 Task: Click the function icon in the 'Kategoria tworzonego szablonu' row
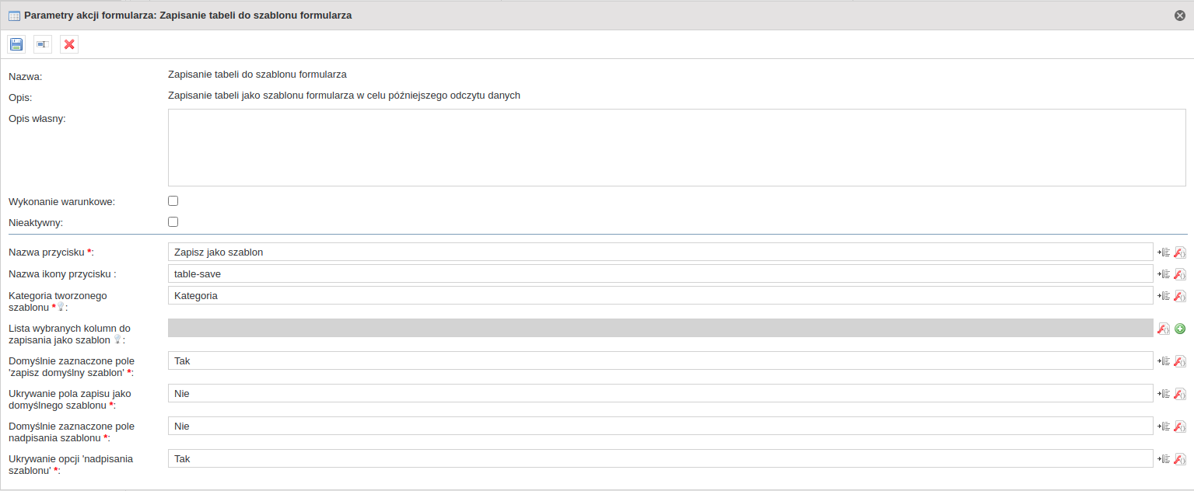(x=1180, y=296)
